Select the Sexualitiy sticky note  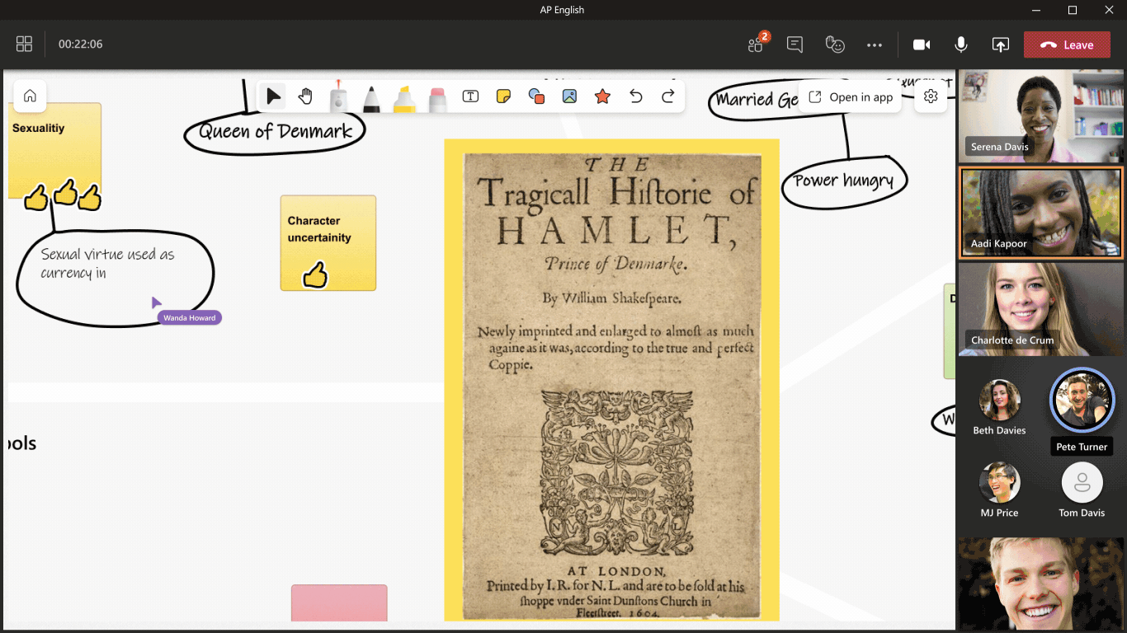click(54, 150)
